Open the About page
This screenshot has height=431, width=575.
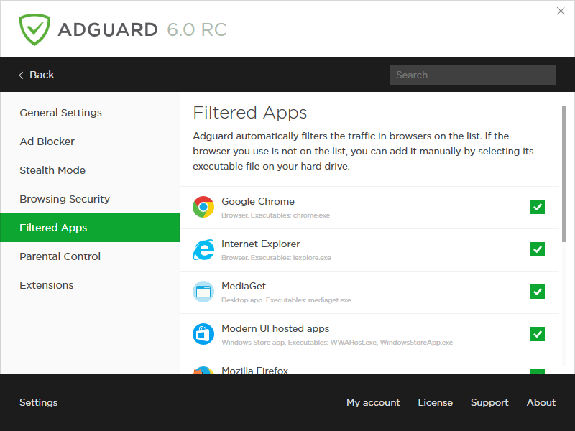coord(541,402)
